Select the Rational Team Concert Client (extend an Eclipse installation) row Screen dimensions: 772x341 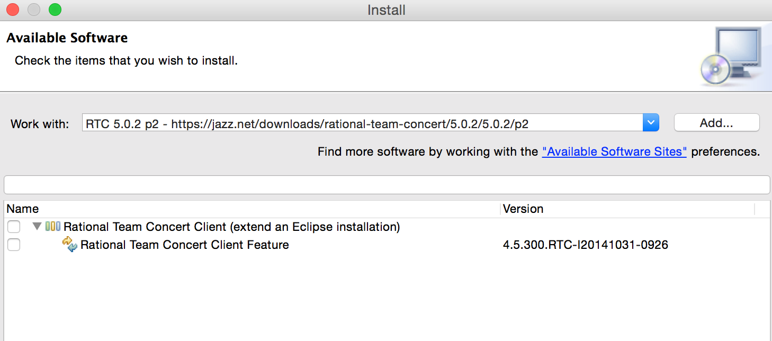[x=387, y=227]
